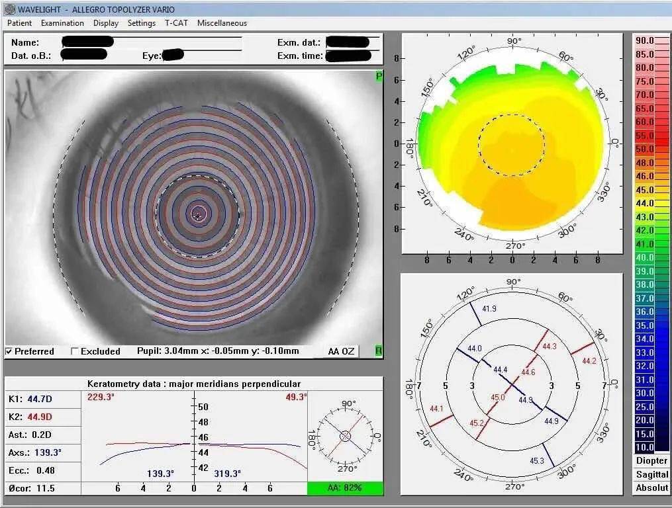This screenshot has height=508, width=672.
Task: Click the green AA: 82% indicator bar
Action: click(345, 488)
